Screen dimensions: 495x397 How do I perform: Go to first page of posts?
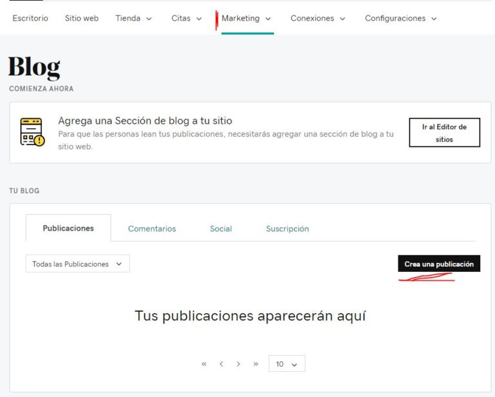pos(204,364)
